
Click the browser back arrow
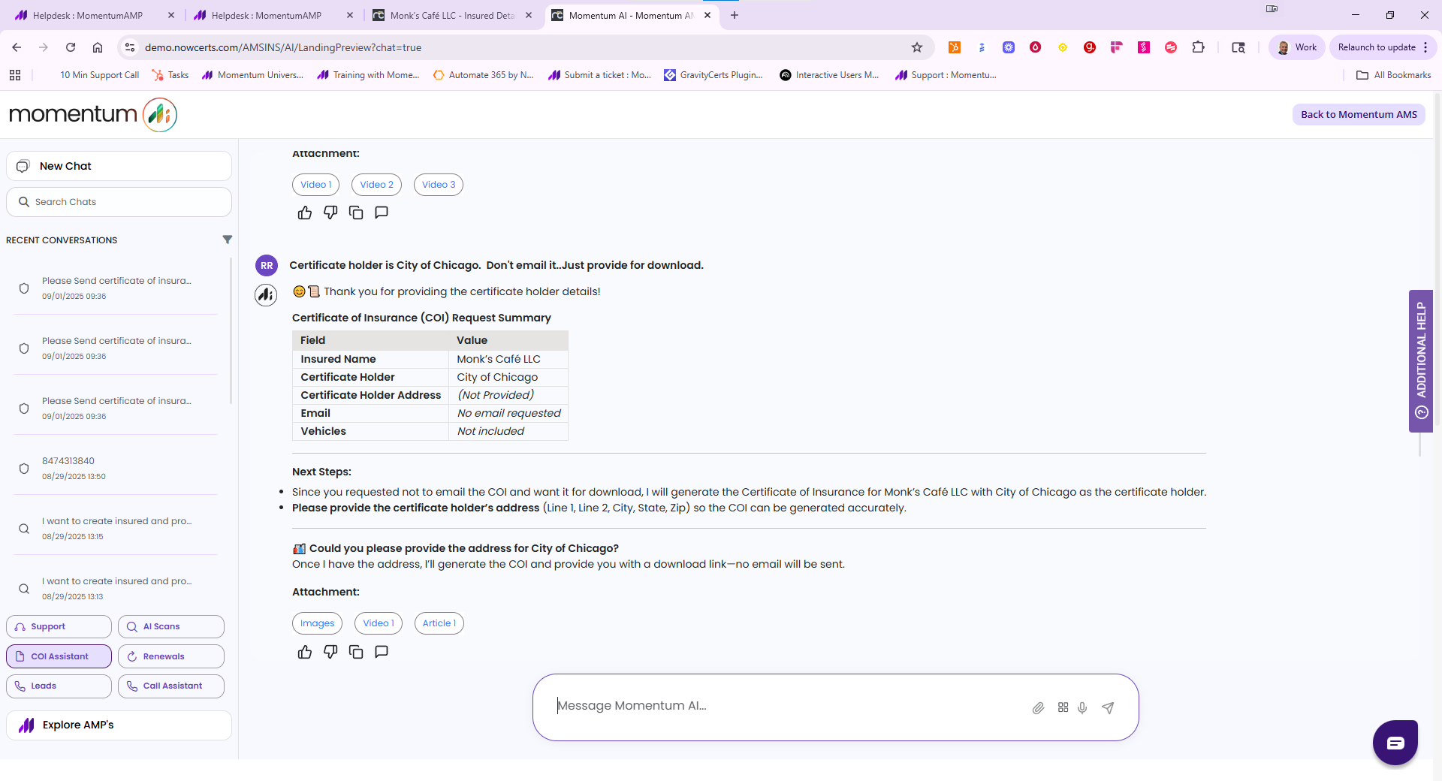17,47
